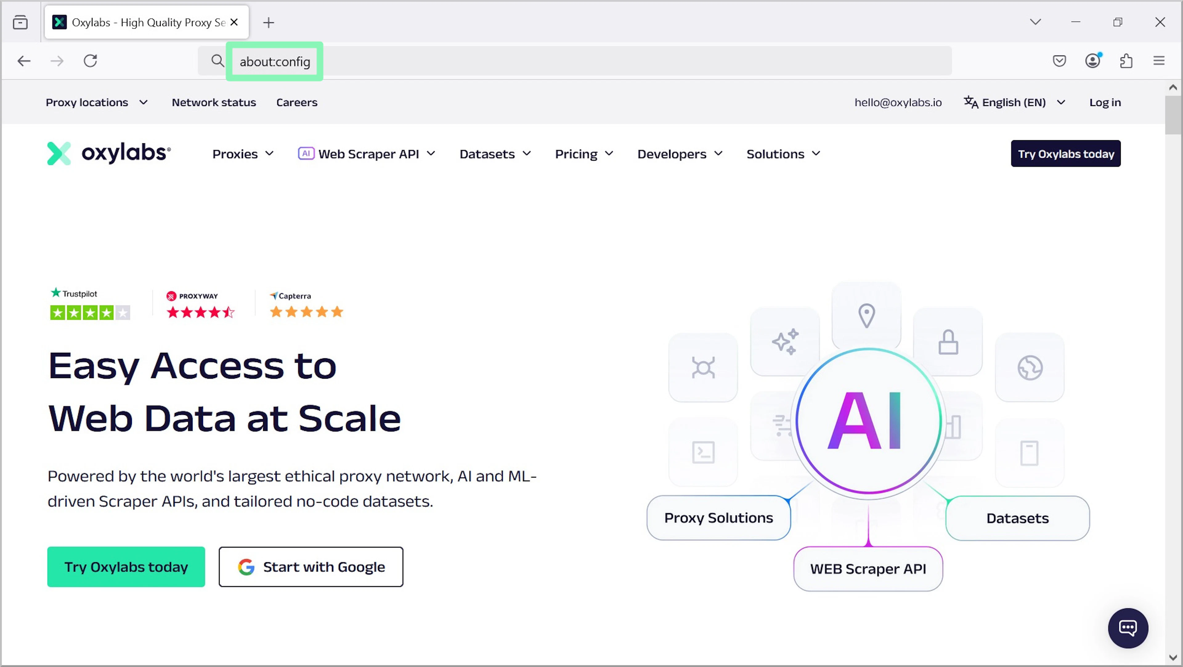Image resolution: width=1183 pixels, height=667 pixels.
Task: Open the Firefox View tab-list icon
Action: tap(20, 22)
